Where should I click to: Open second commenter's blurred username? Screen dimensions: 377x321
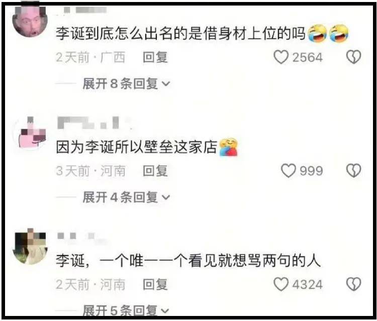95,123
